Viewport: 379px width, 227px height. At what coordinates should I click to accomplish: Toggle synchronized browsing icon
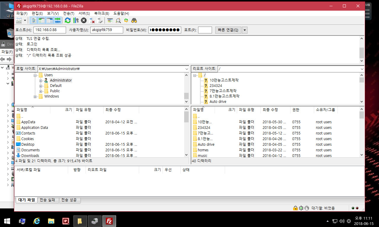[126, 20]
